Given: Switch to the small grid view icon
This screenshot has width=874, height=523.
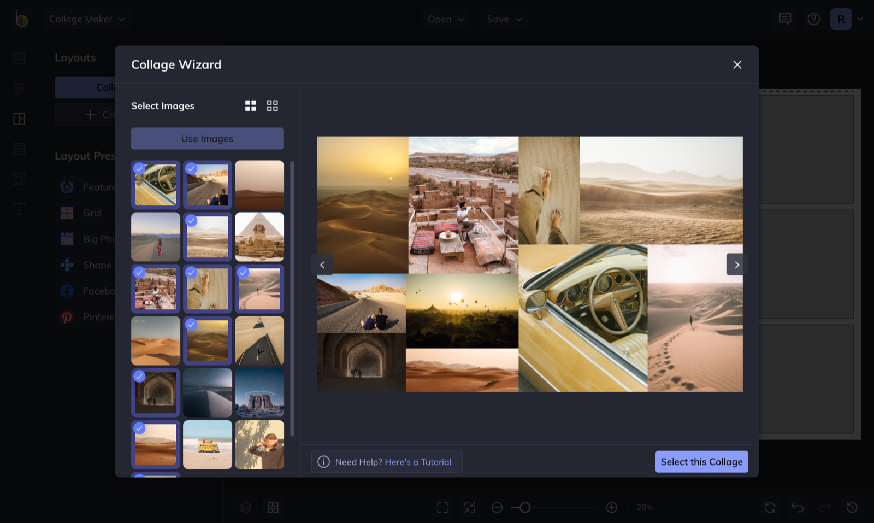Looking at the screenshot, I should click(273, 105).
